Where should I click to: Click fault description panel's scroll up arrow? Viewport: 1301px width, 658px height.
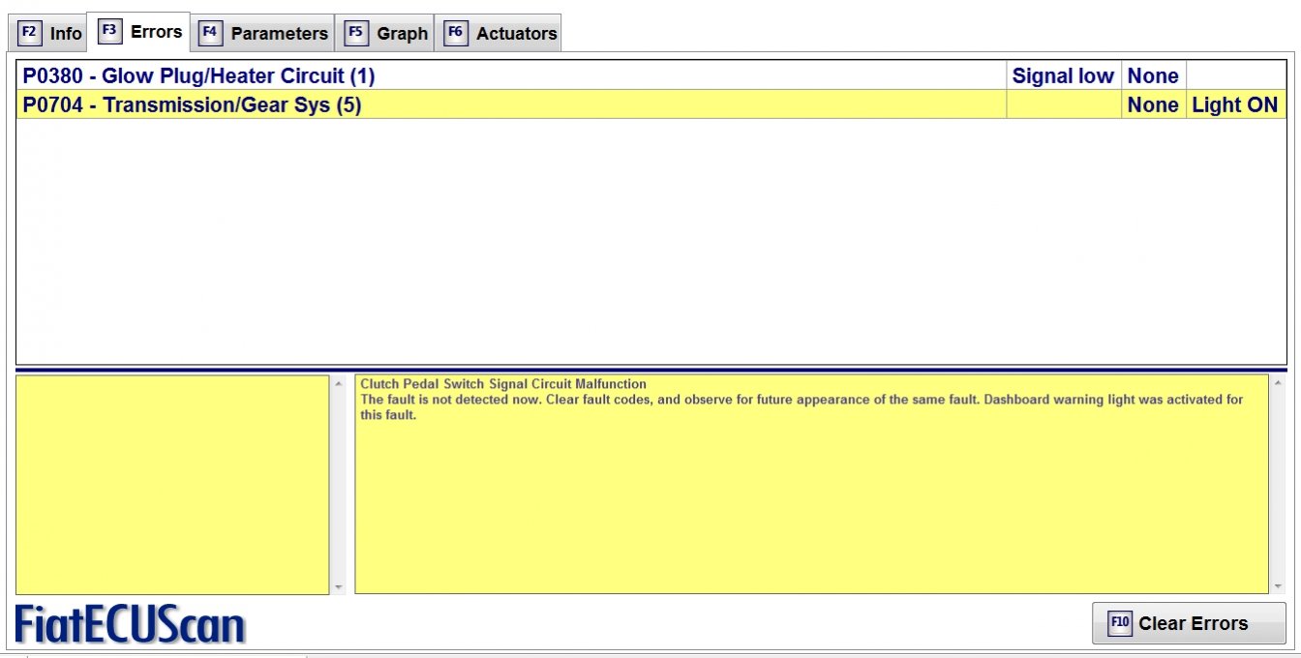pyautogui.click(x=1278, y=384)
